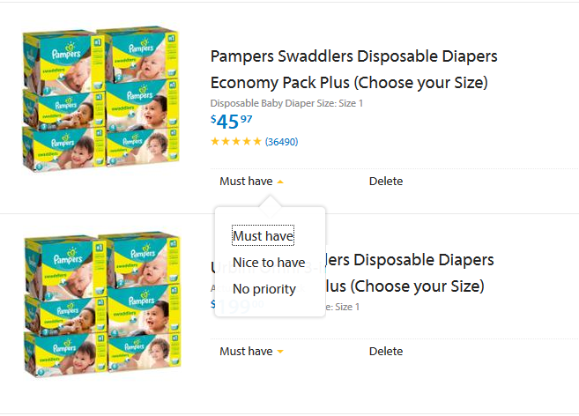View the (36490) reviews count link
This screenshot has height=416, width=579.
click(x=281, y=142)
